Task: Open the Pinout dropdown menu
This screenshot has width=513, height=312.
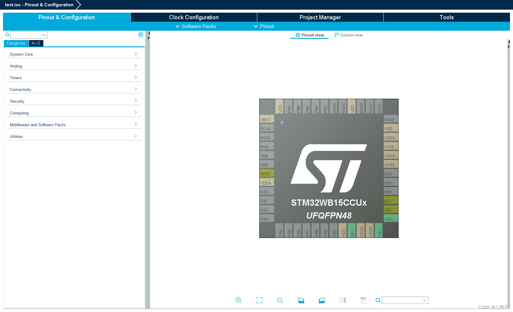Action: (264, 26)
